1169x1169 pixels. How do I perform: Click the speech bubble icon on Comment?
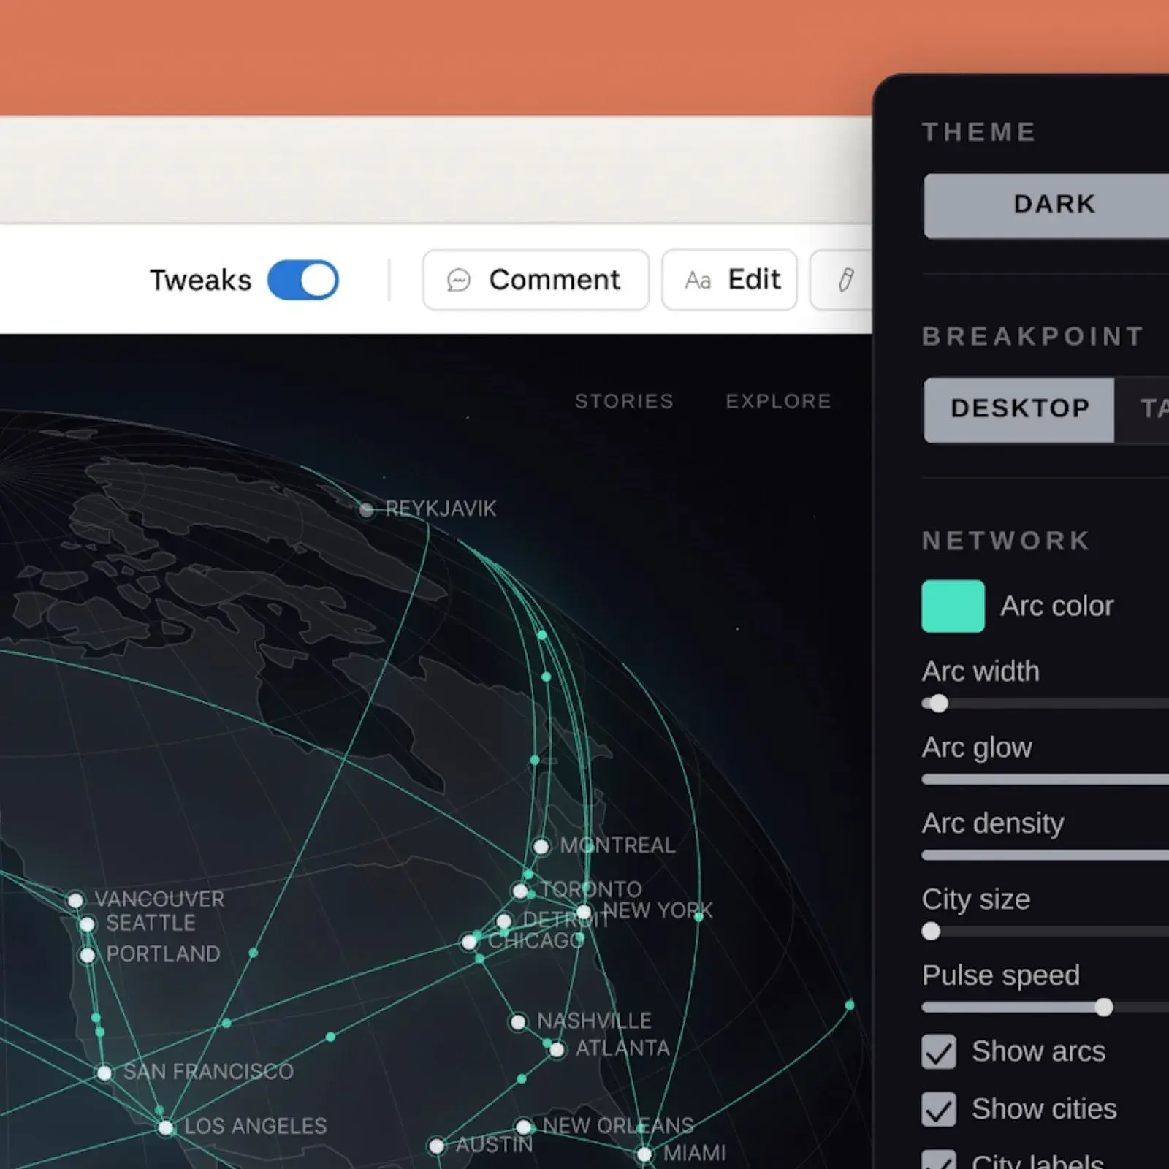pos(458,280)
